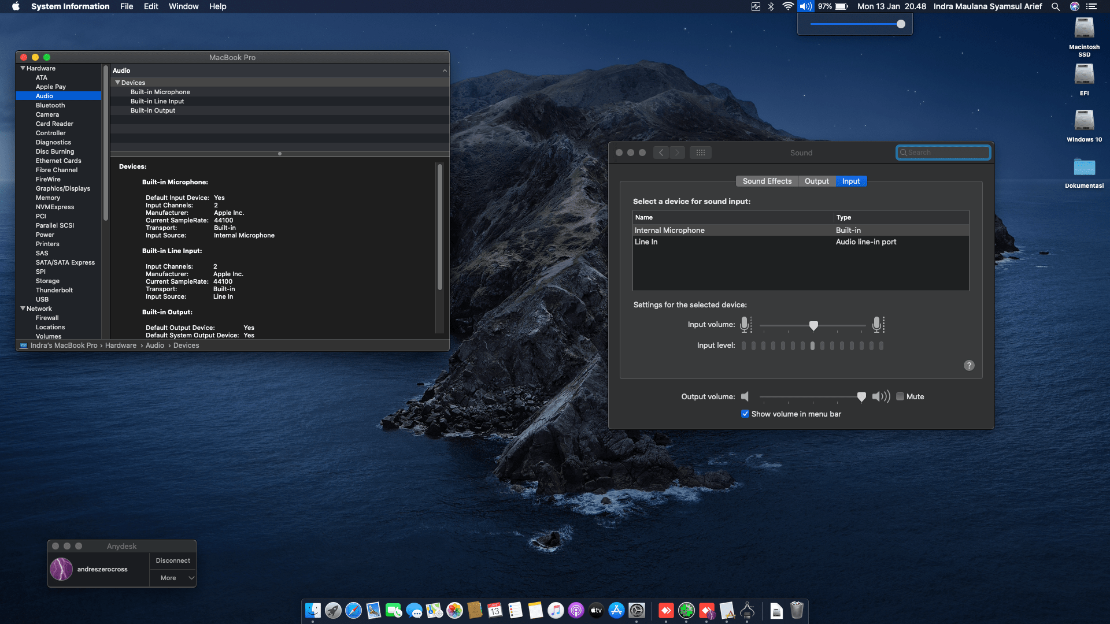Open the Window menu

pyautogui.click(x=183, y=6)
